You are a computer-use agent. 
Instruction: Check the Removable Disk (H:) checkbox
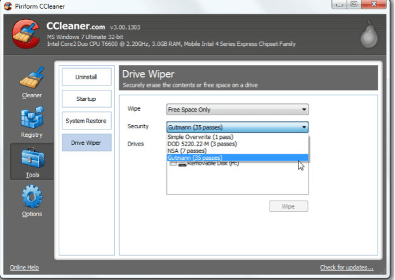[173, 164]
